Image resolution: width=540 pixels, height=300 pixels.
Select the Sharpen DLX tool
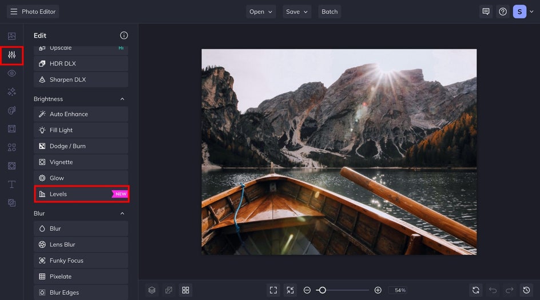pyautogui.click(x=81, y=79)
